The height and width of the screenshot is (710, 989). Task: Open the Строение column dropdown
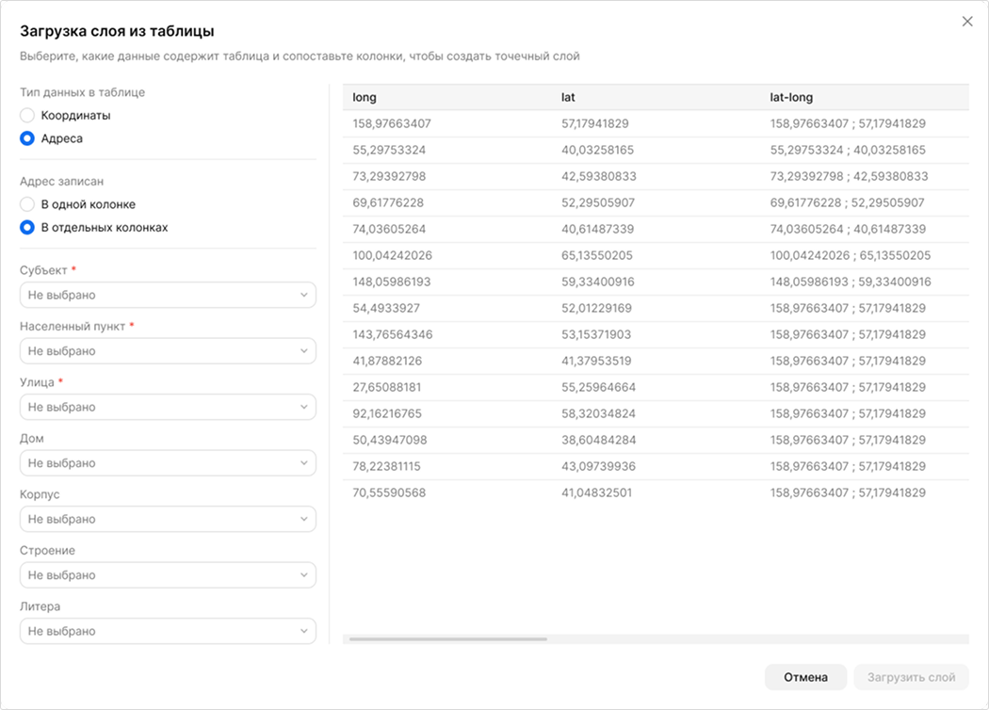click(168, 575)
